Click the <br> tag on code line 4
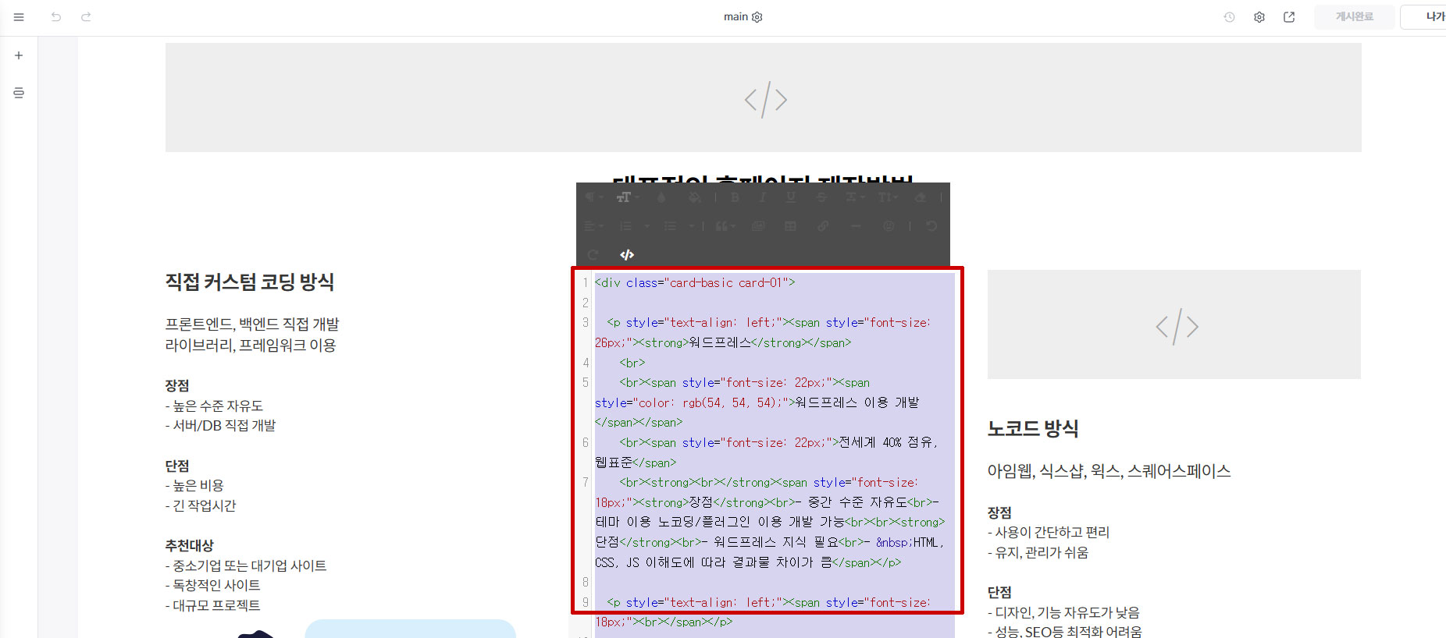 click(x=632, y=363)
